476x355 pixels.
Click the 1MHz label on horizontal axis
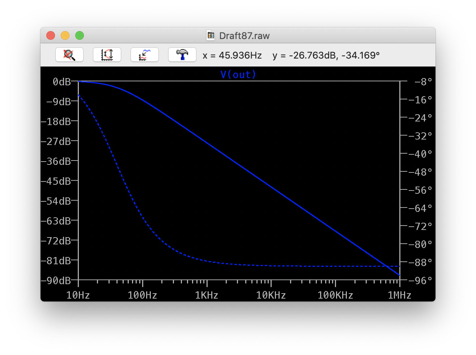(x=399, y=295)
